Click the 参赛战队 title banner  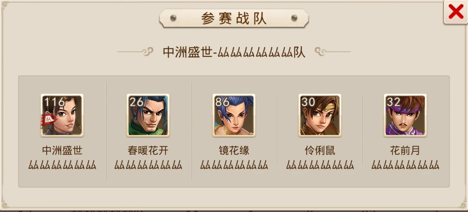(x=234, y=18)
